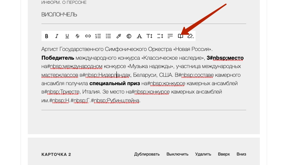Open font size setting
Image resolution: width=304 pixels, height=165 pixels.
pos(150,36)
